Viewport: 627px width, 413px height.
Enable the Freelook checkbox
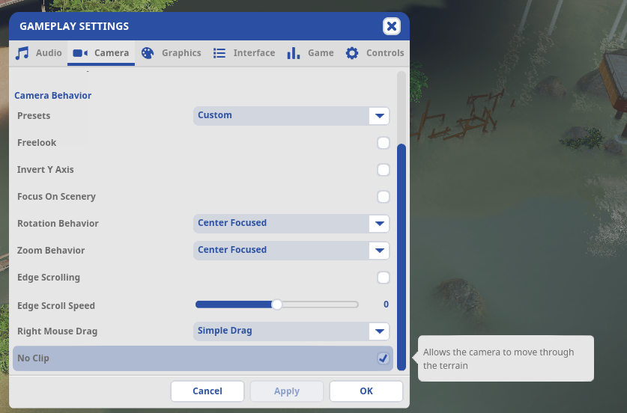tap(383, 143)
